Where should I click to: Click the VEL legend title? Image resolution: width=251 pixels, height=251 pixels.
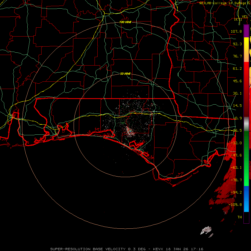245,16
